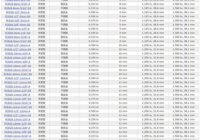Open the PCR18-8mm-5/16"-A product link
The height and width of the screenshot is (140, 200).
(17, 4)
